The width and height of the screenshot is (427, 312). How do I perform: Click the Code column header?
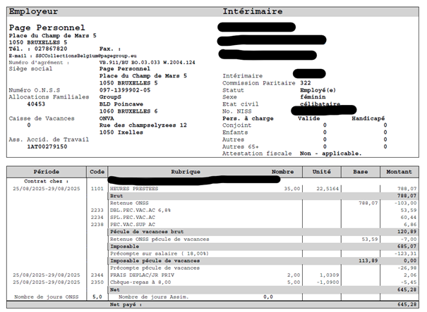[97, 171]
